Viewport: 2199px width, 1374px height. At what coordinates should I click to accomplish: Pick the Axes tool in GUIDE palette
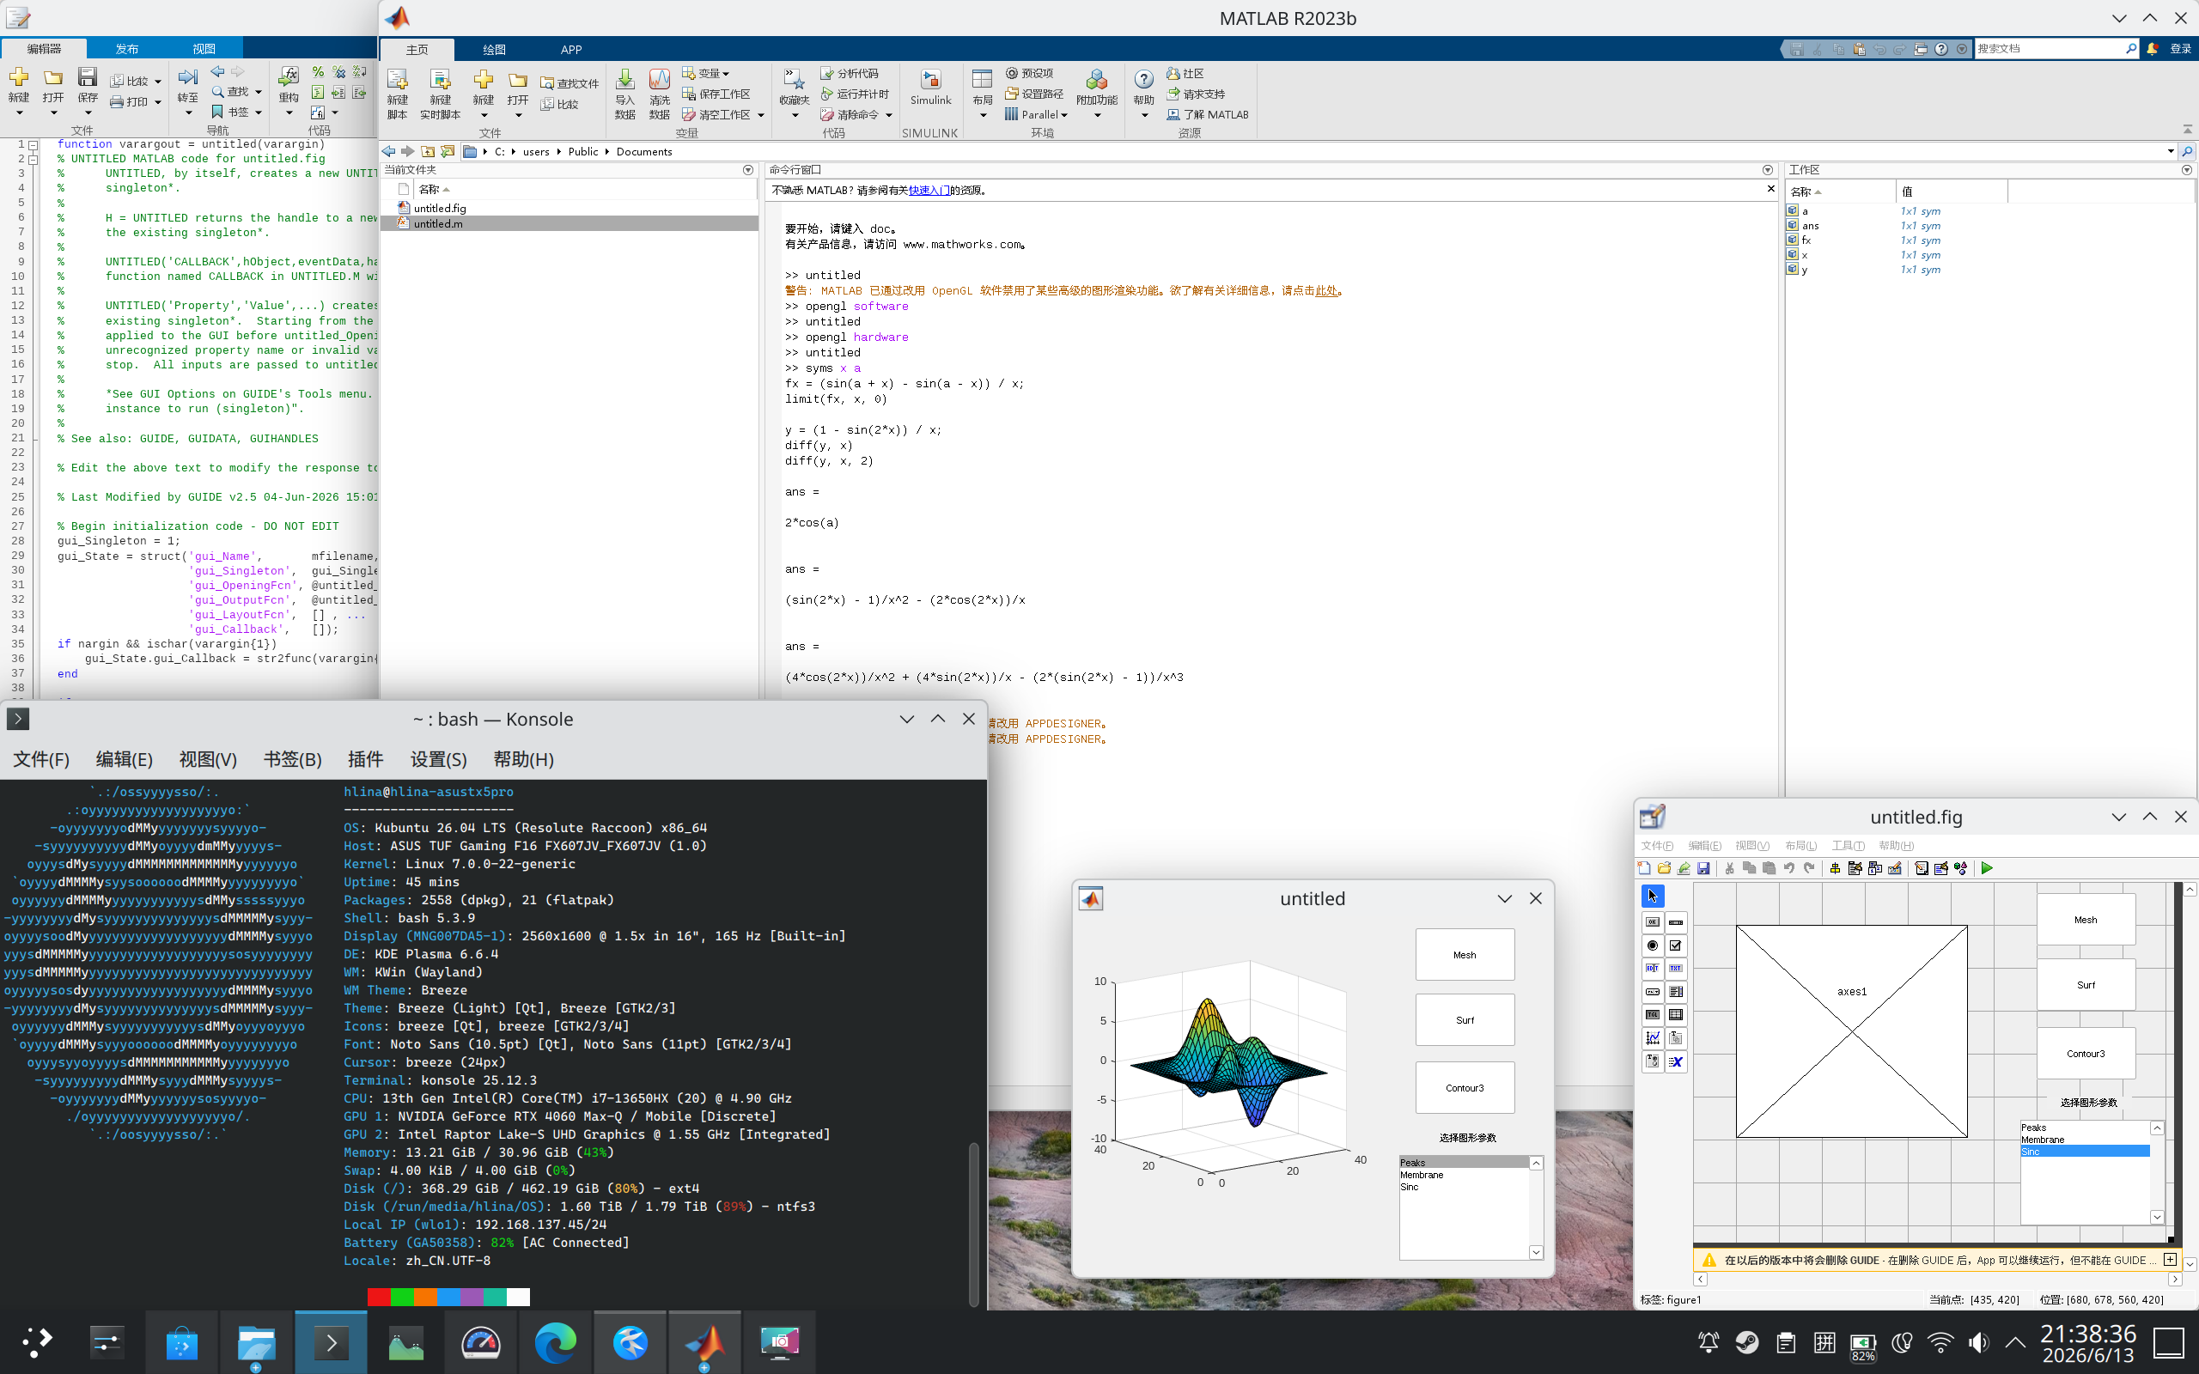pos(1653,1037)
